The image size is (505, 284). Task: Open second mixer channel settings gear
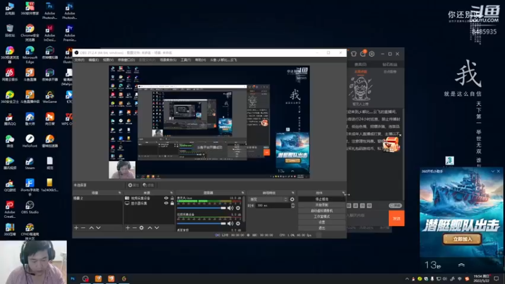point(238,223)
